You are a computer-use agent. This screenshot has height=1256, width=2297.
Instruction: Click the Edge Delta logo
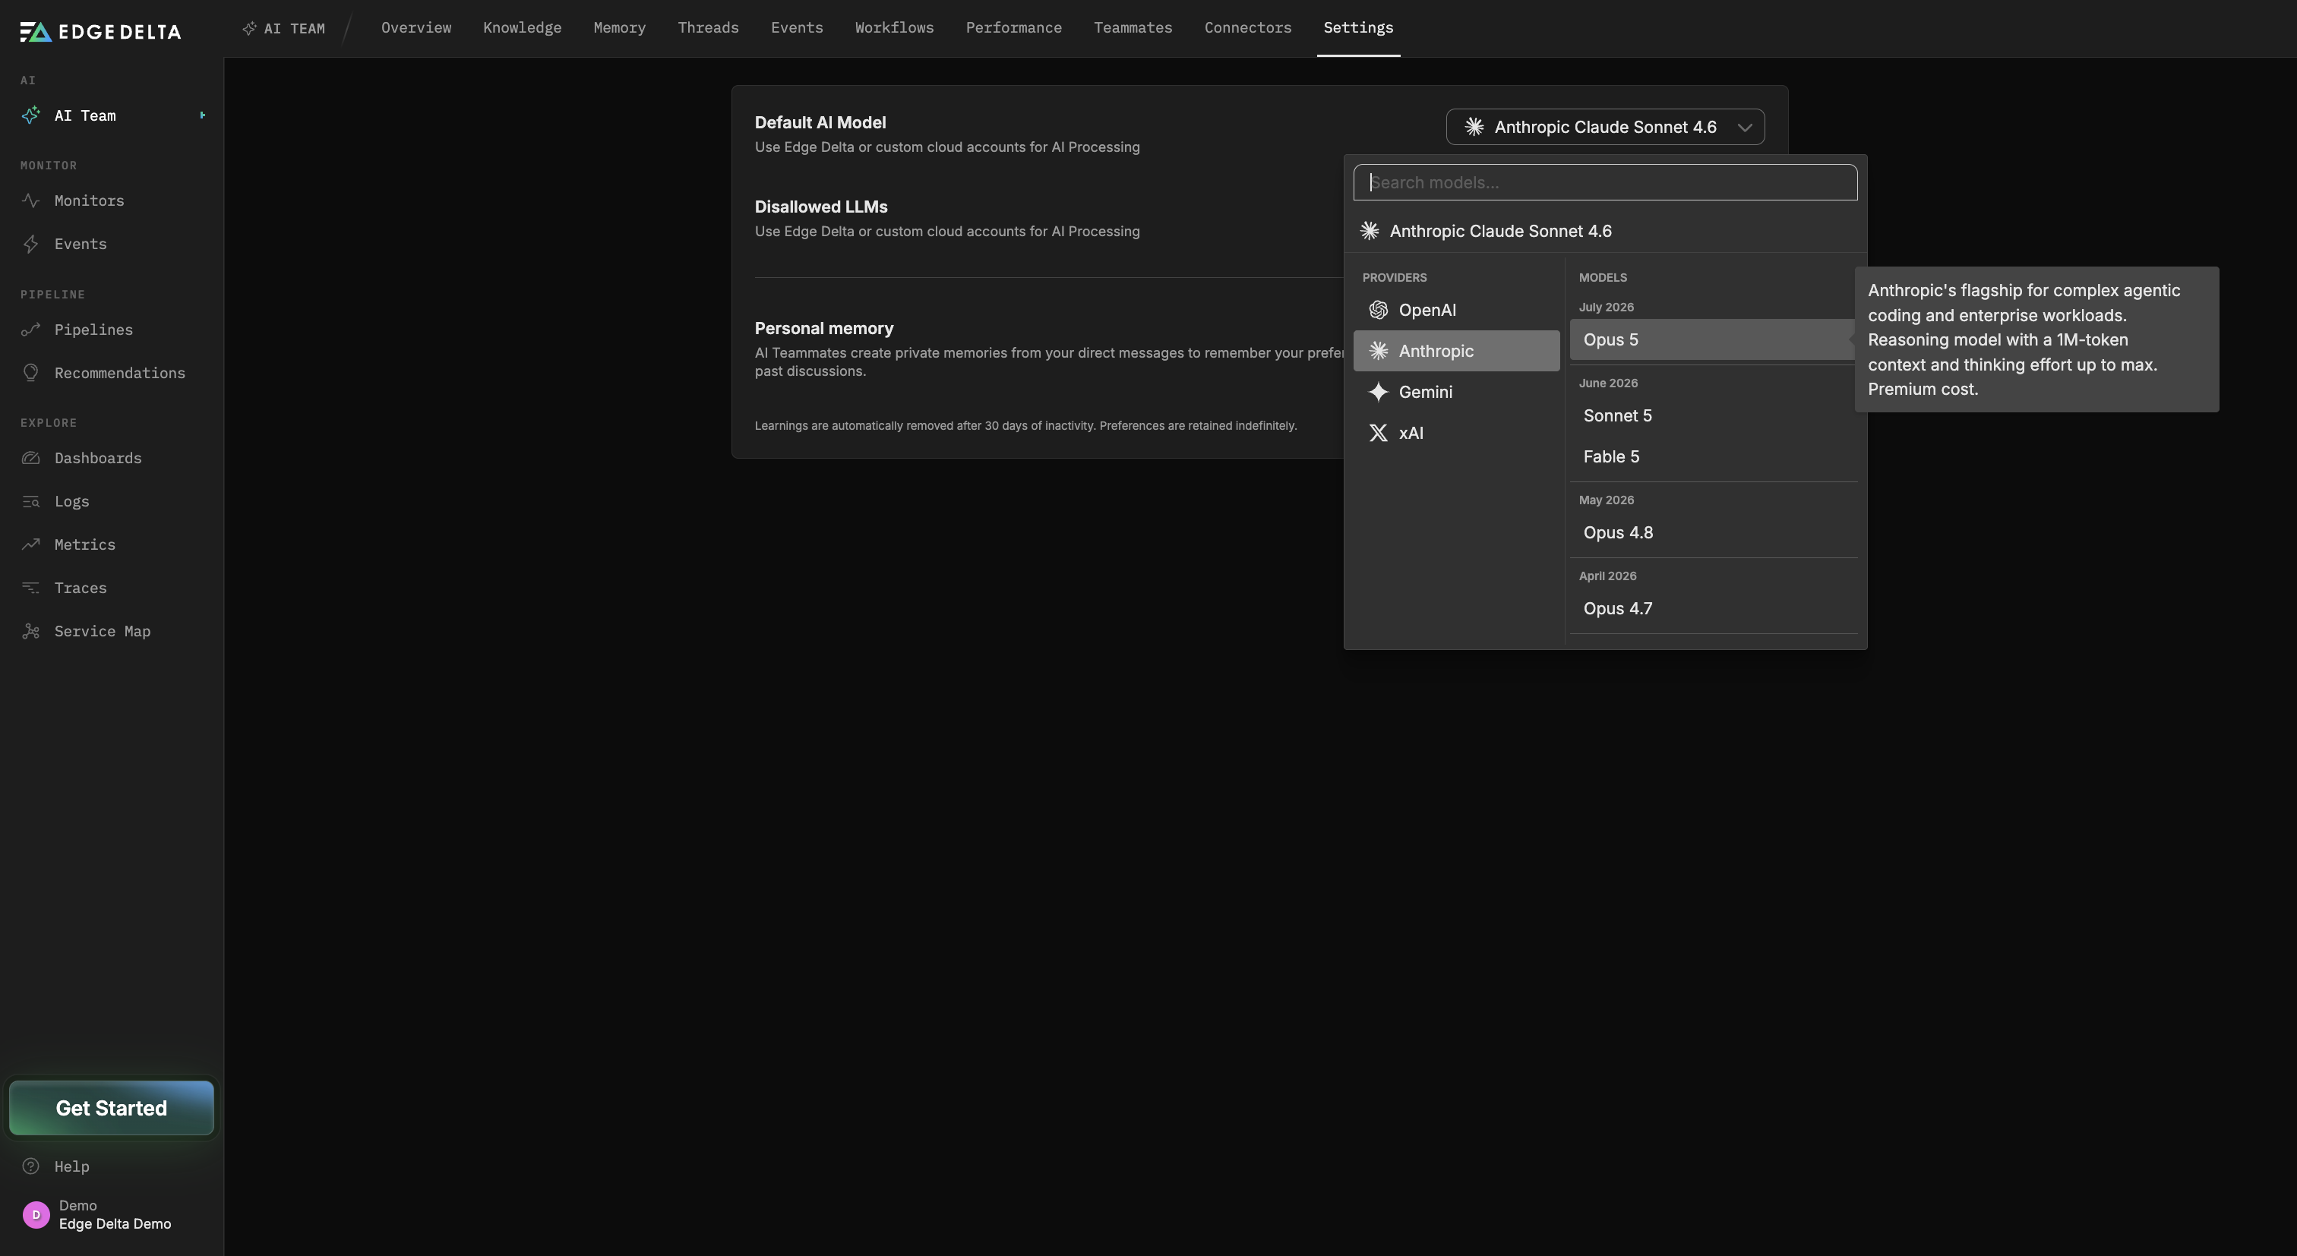pos(100,32)
